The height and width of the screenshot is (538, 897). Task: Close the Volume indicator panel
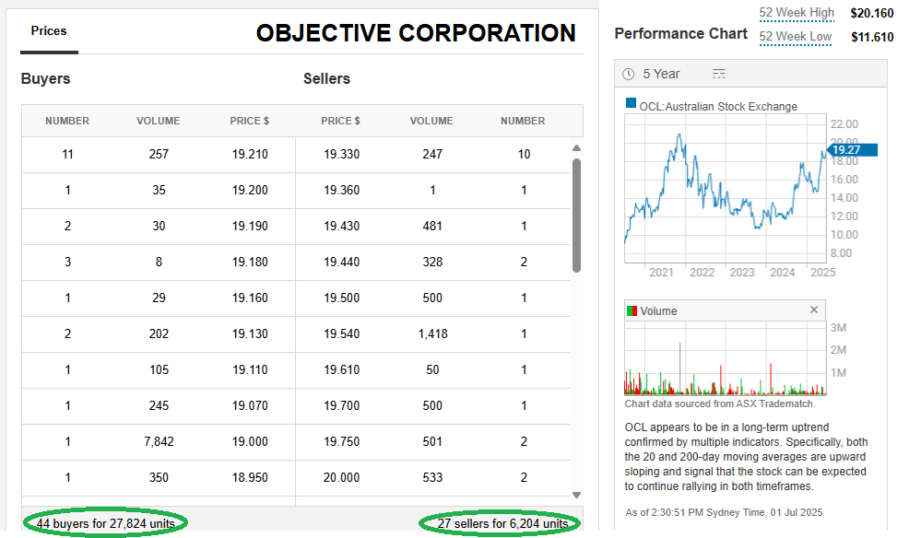814,310
